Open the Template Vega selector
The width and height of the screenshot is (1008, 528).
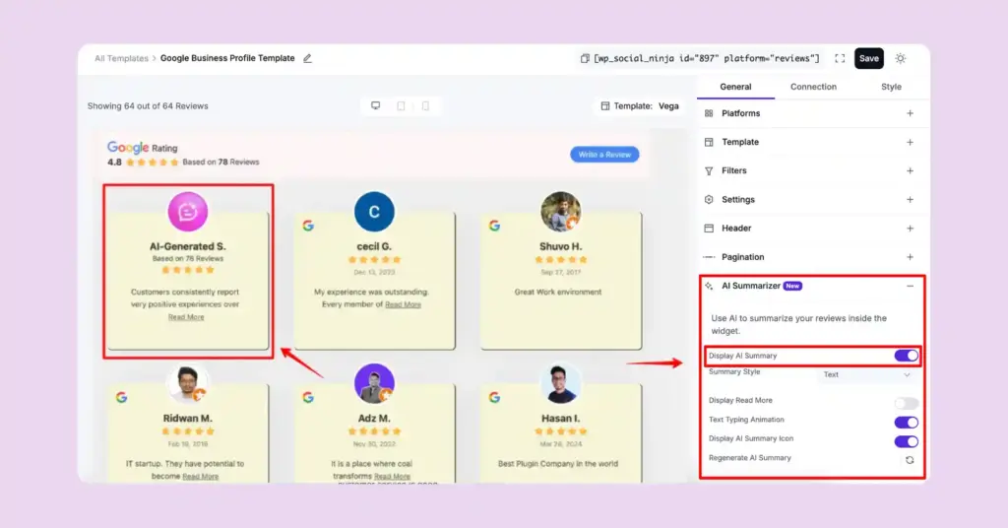(x=640, y=106)
